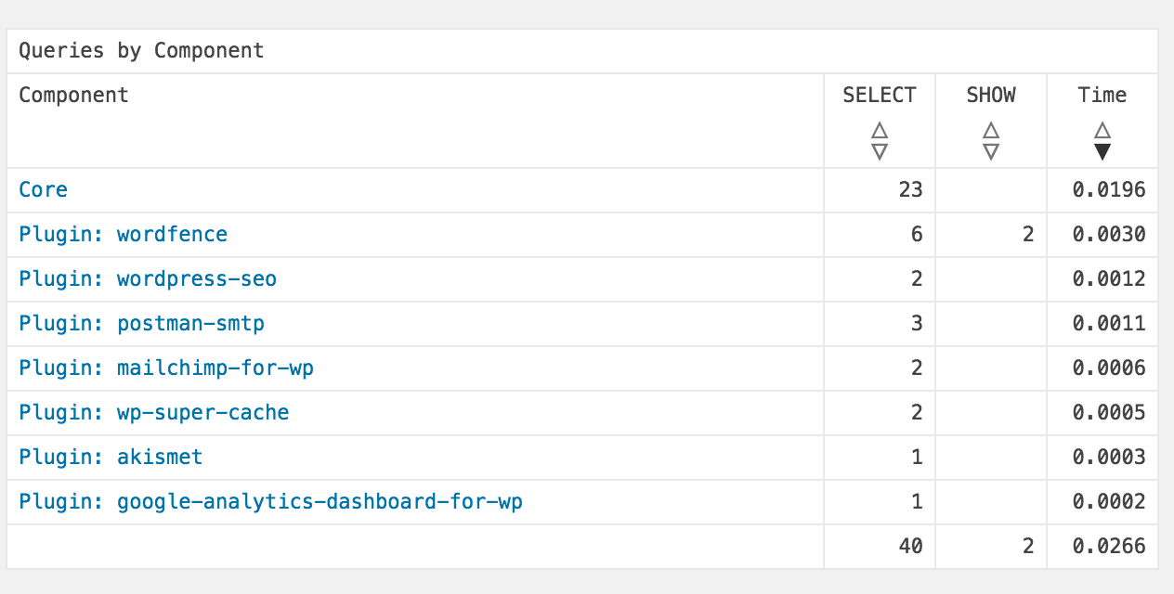Select wordfence's SHOW count 2
Image resolution: width=1174 pixels, height=594 pixels.
(x=1028, y=235)
